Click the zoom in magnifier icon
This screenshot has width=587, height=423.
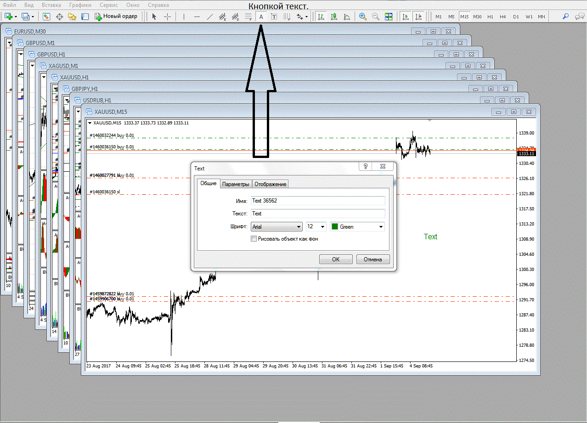pyautogui.click(x=363, y=17)
